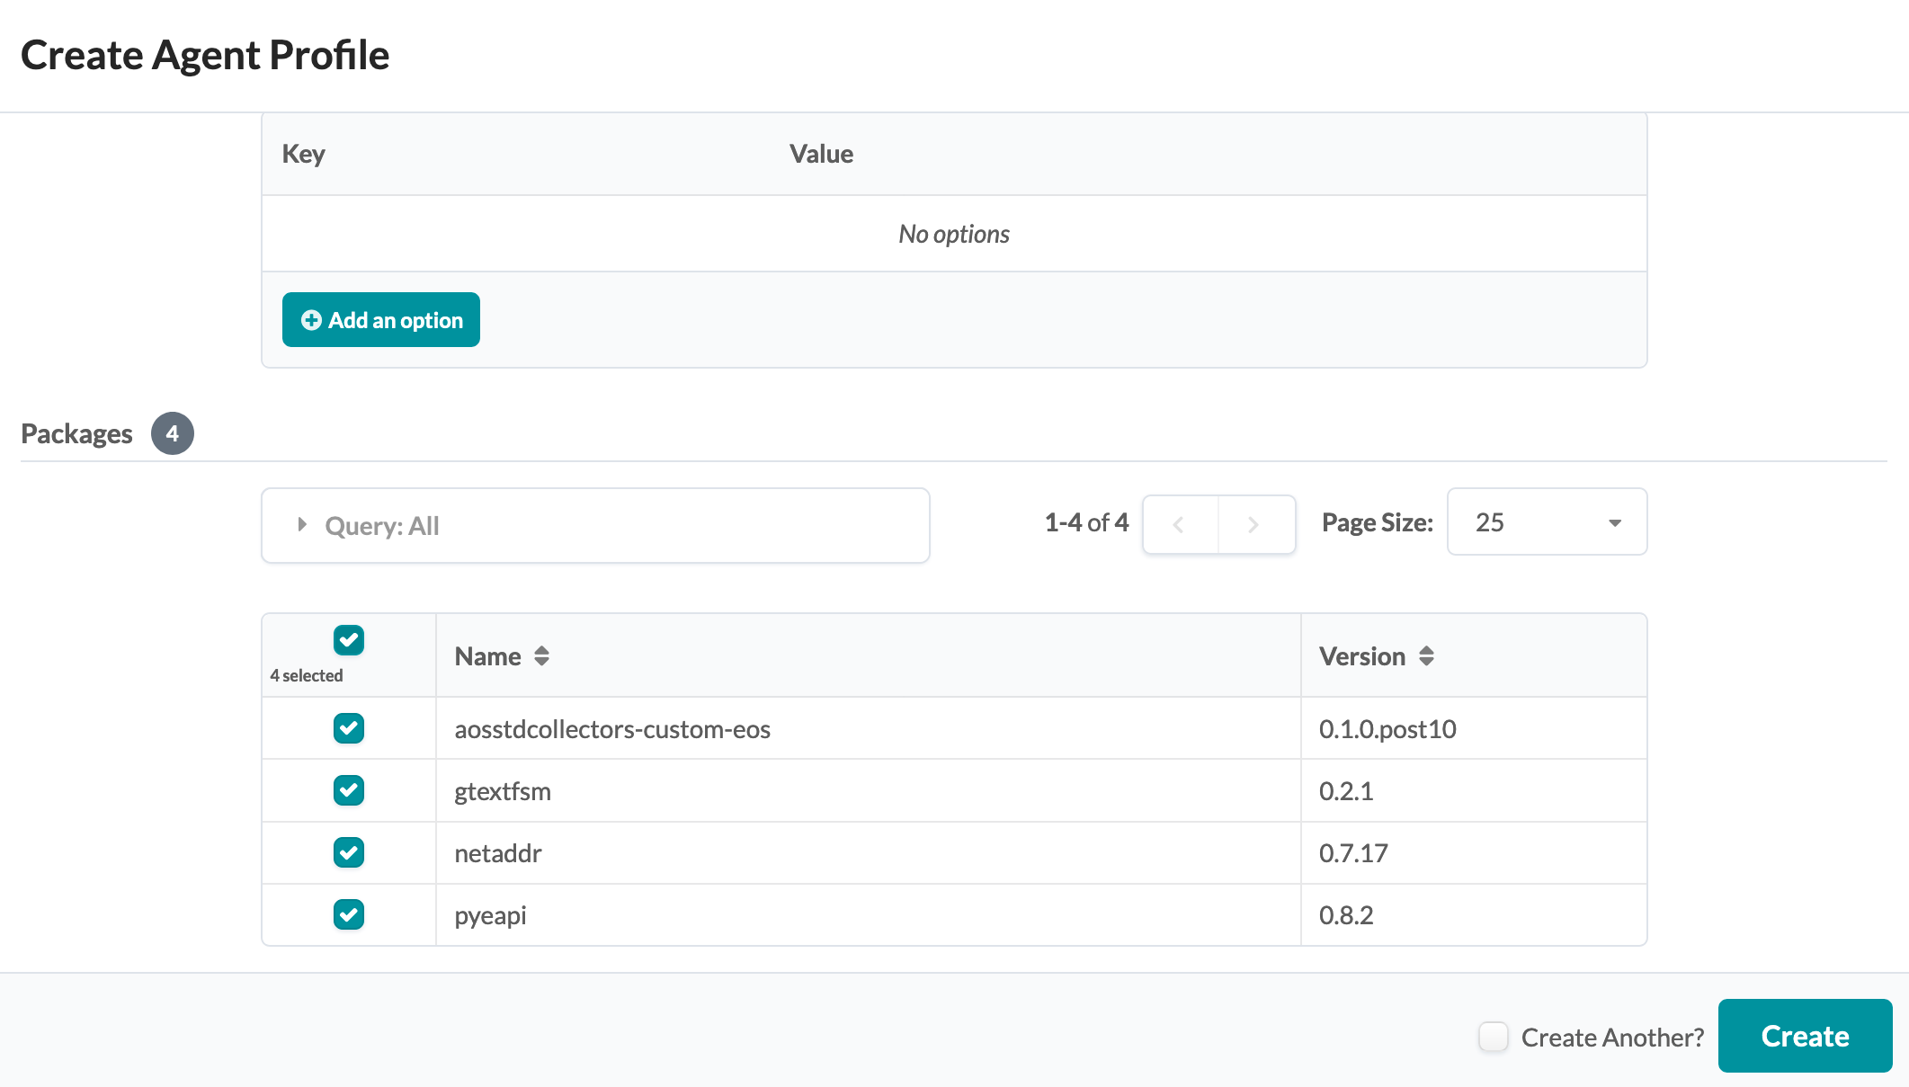Viewport: 1909px width, 1087px height.
Task: Click the Version column header
Action: (x=1361, y=656)
